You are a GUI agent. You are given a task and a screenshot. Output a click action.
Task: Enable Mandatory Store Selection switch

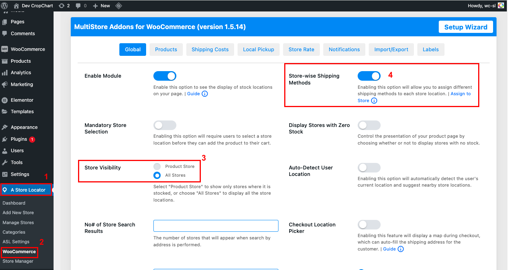click(165, 125)
